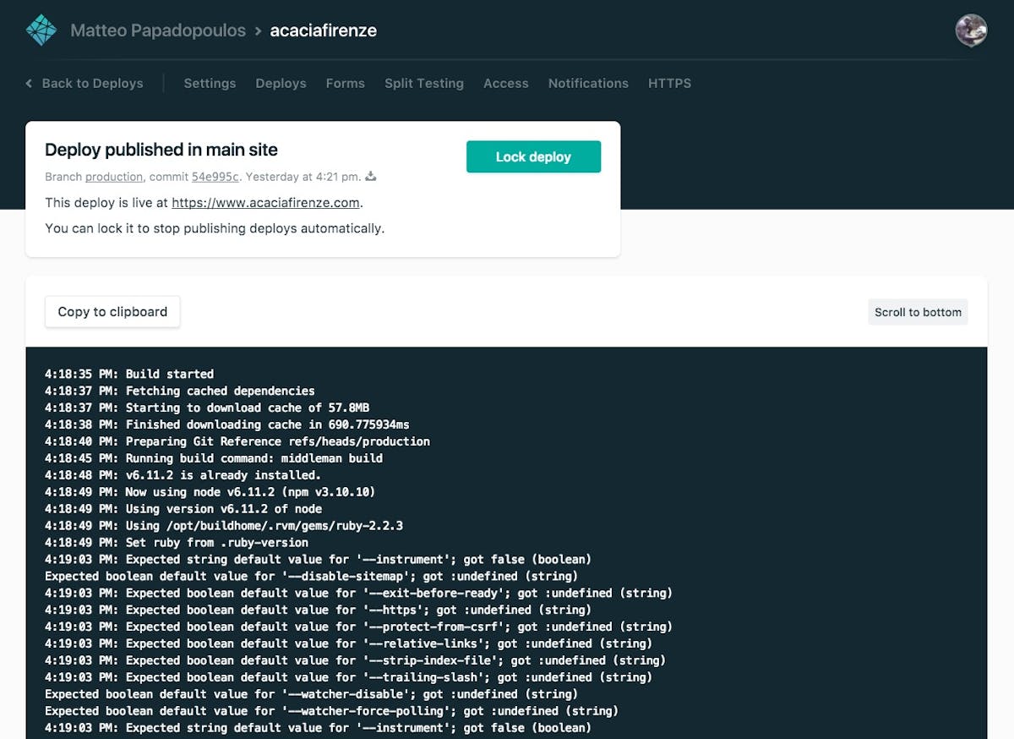Open the user avatar menu
This screenshot has width=1014, height=739.
[971, 30]
